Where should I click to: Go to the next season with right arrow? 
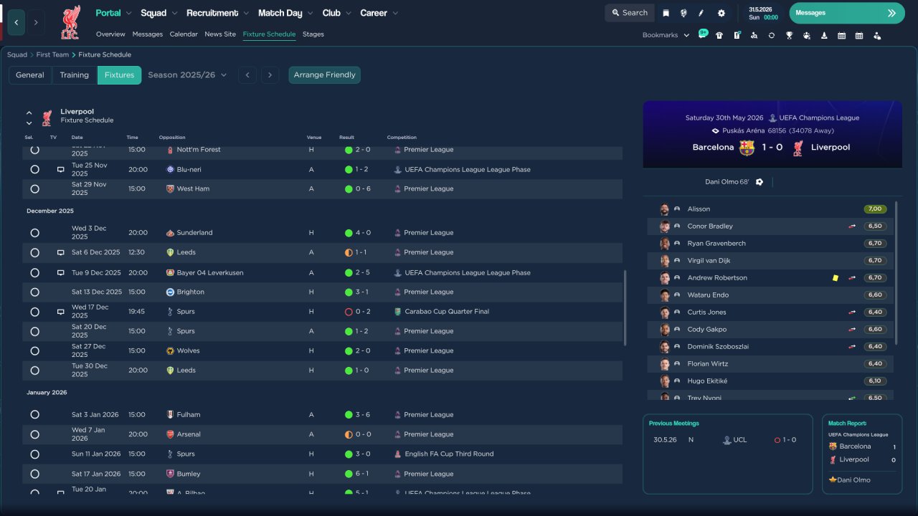(x=270, y=75)
